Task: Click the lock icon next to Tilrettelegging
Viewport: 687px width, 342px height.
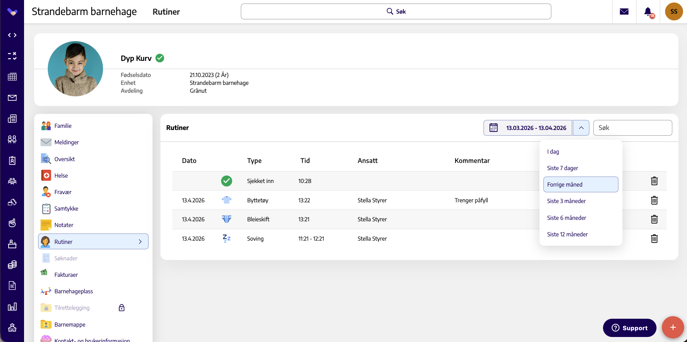Action: 122,308
